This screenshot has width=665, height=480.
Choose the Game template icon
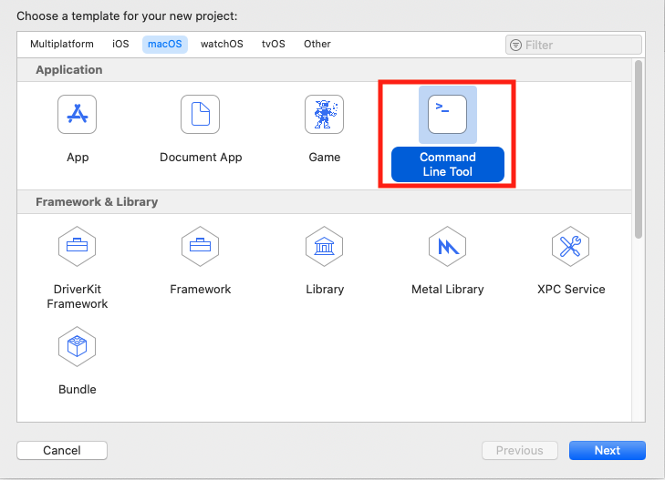[324, 114]
